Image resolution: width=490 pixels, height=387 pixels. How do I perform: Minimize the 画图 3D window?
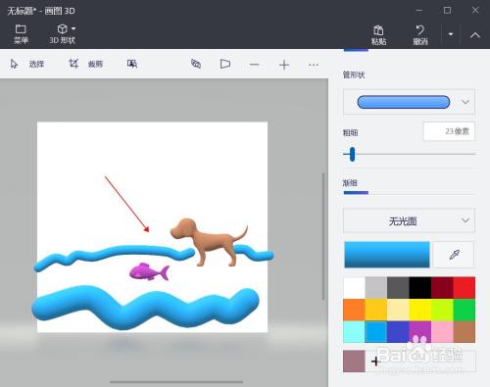(419, 11)
